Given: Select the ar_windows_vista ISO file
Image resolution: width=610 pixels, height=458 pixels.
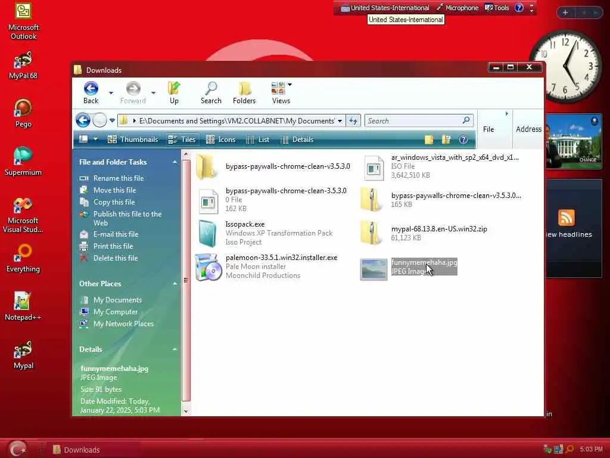Looking at the screenshot, I should 441,167.
